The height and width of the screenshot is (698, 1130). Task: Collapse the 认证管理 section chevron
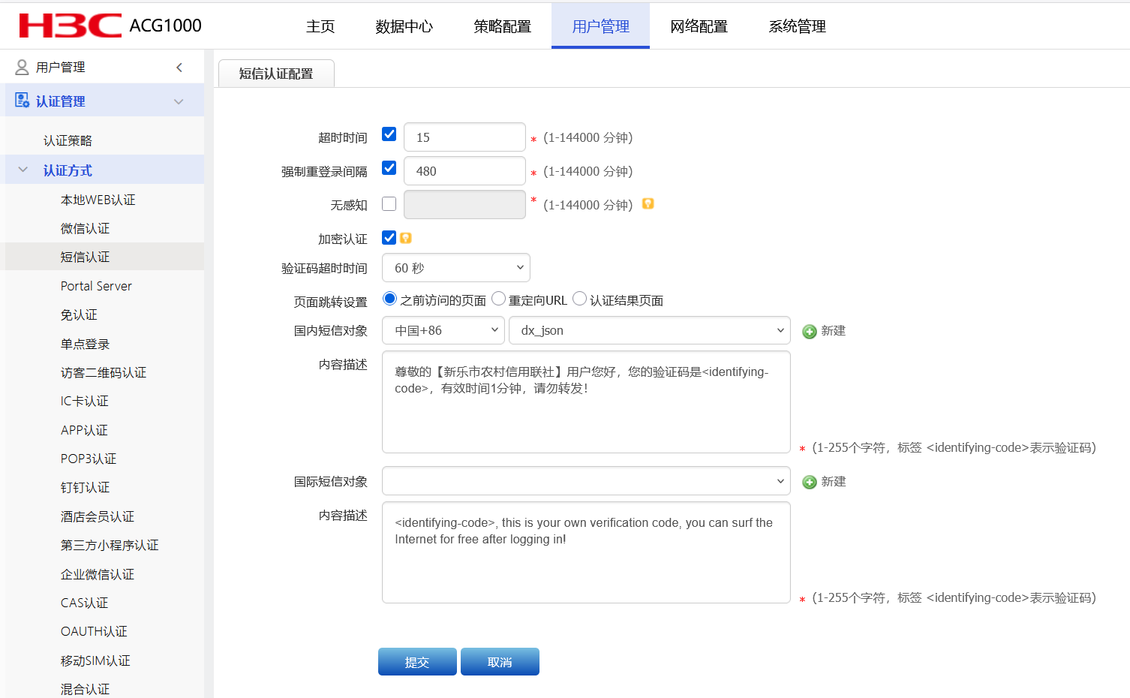click(x=179, y=101)
